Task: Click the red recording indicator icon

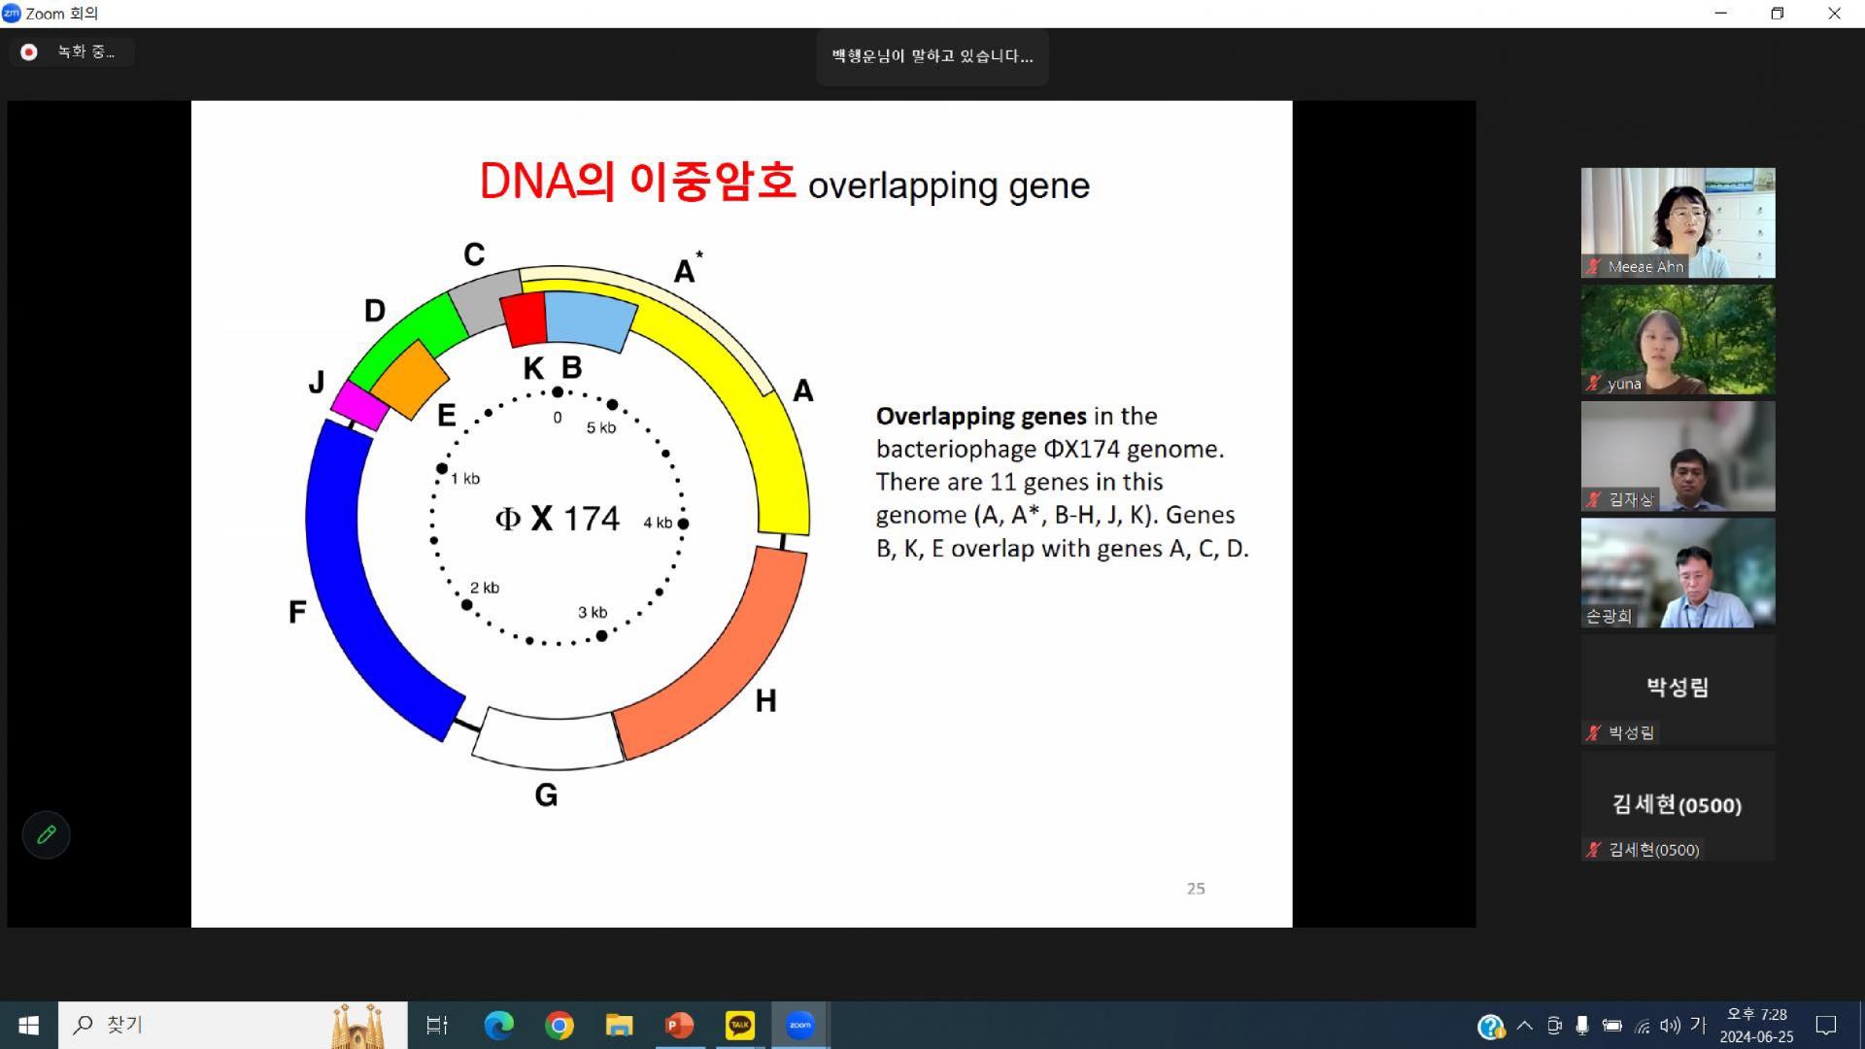Action: pos(29,52)
